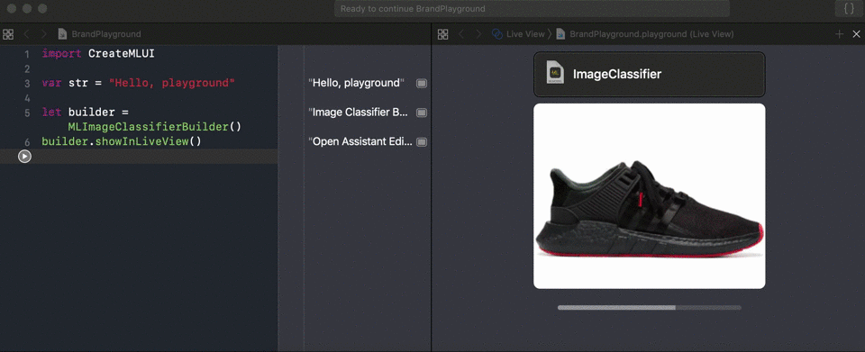Go back in the source editor history
The image size is (865, 352).
(x=26, y=34)
